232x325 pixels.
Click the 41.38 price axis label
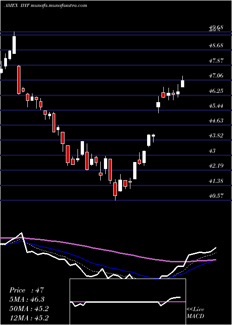tap(216, 181)
